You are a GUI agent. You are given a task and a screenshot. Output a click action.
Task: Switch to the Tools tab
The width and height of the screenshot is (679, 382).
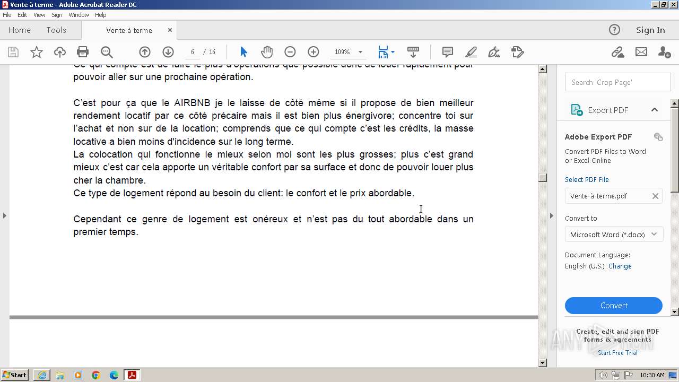point(56,30)
